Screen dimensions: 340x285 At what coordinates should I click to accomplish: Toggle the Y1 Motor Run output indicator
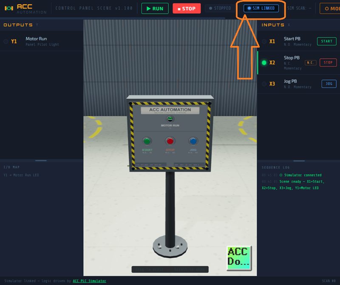click(x=6, y=41)
